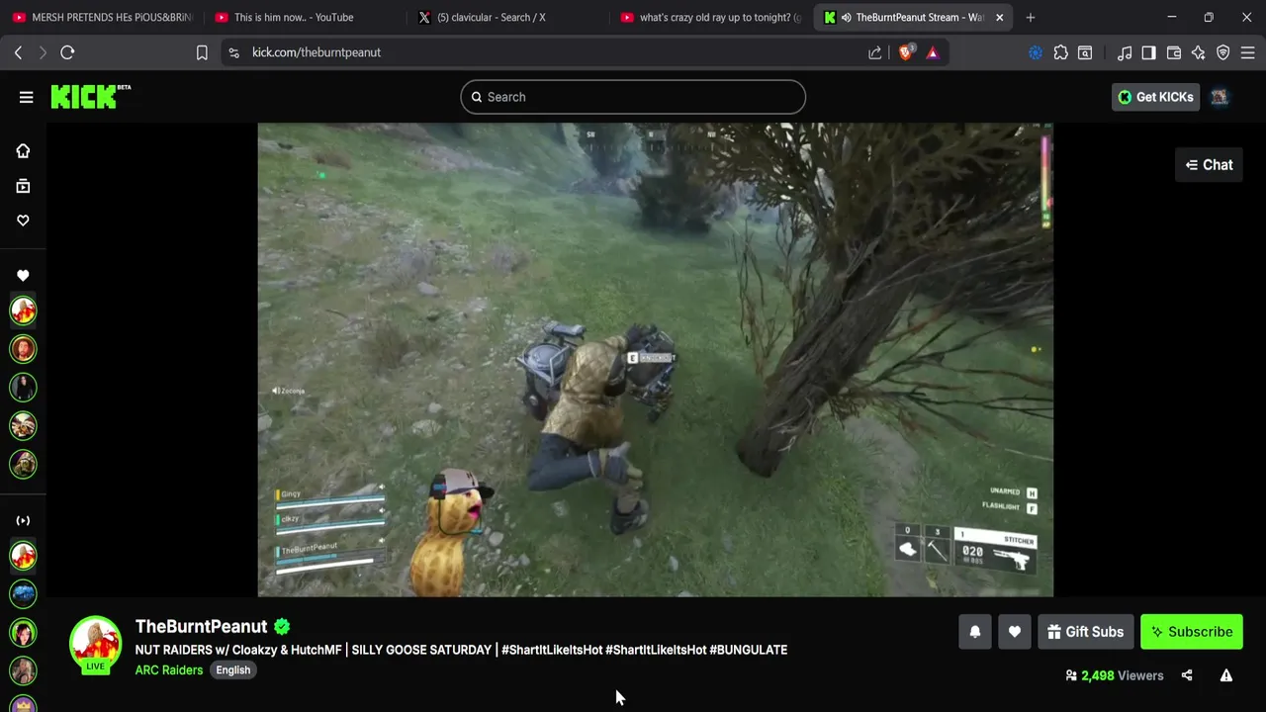
Task: Click the stream video player
Action: point(656,360)
